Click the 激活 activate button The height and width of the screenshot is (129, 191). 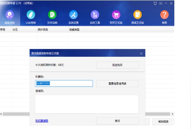[x=117, y=121]
